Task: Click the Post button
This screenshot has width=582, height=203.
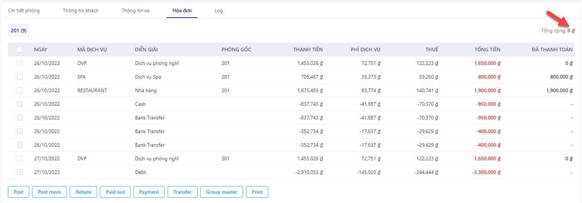Action: coord(18,192)
